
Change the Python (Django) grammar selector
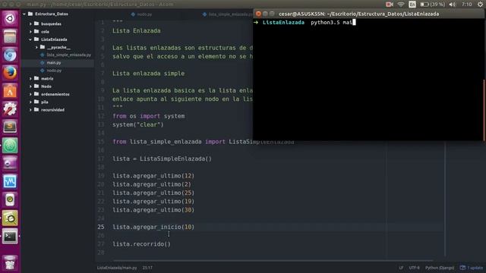[440, 268]
